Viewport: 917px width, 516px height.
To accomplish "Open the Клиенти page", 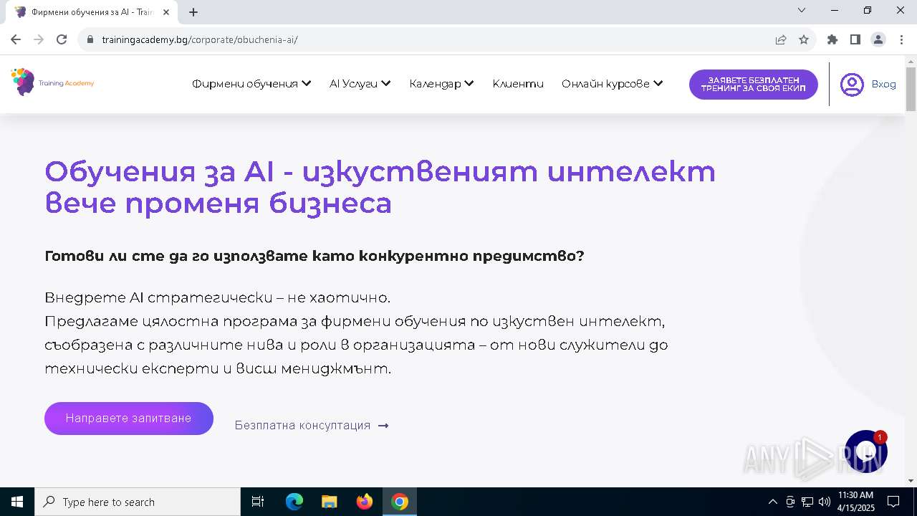I will 518,84.
